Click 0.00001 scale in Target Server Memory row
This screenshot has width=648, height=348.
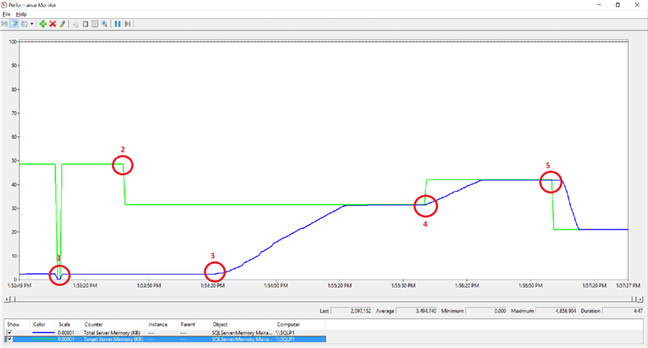(x=66, y=339)
